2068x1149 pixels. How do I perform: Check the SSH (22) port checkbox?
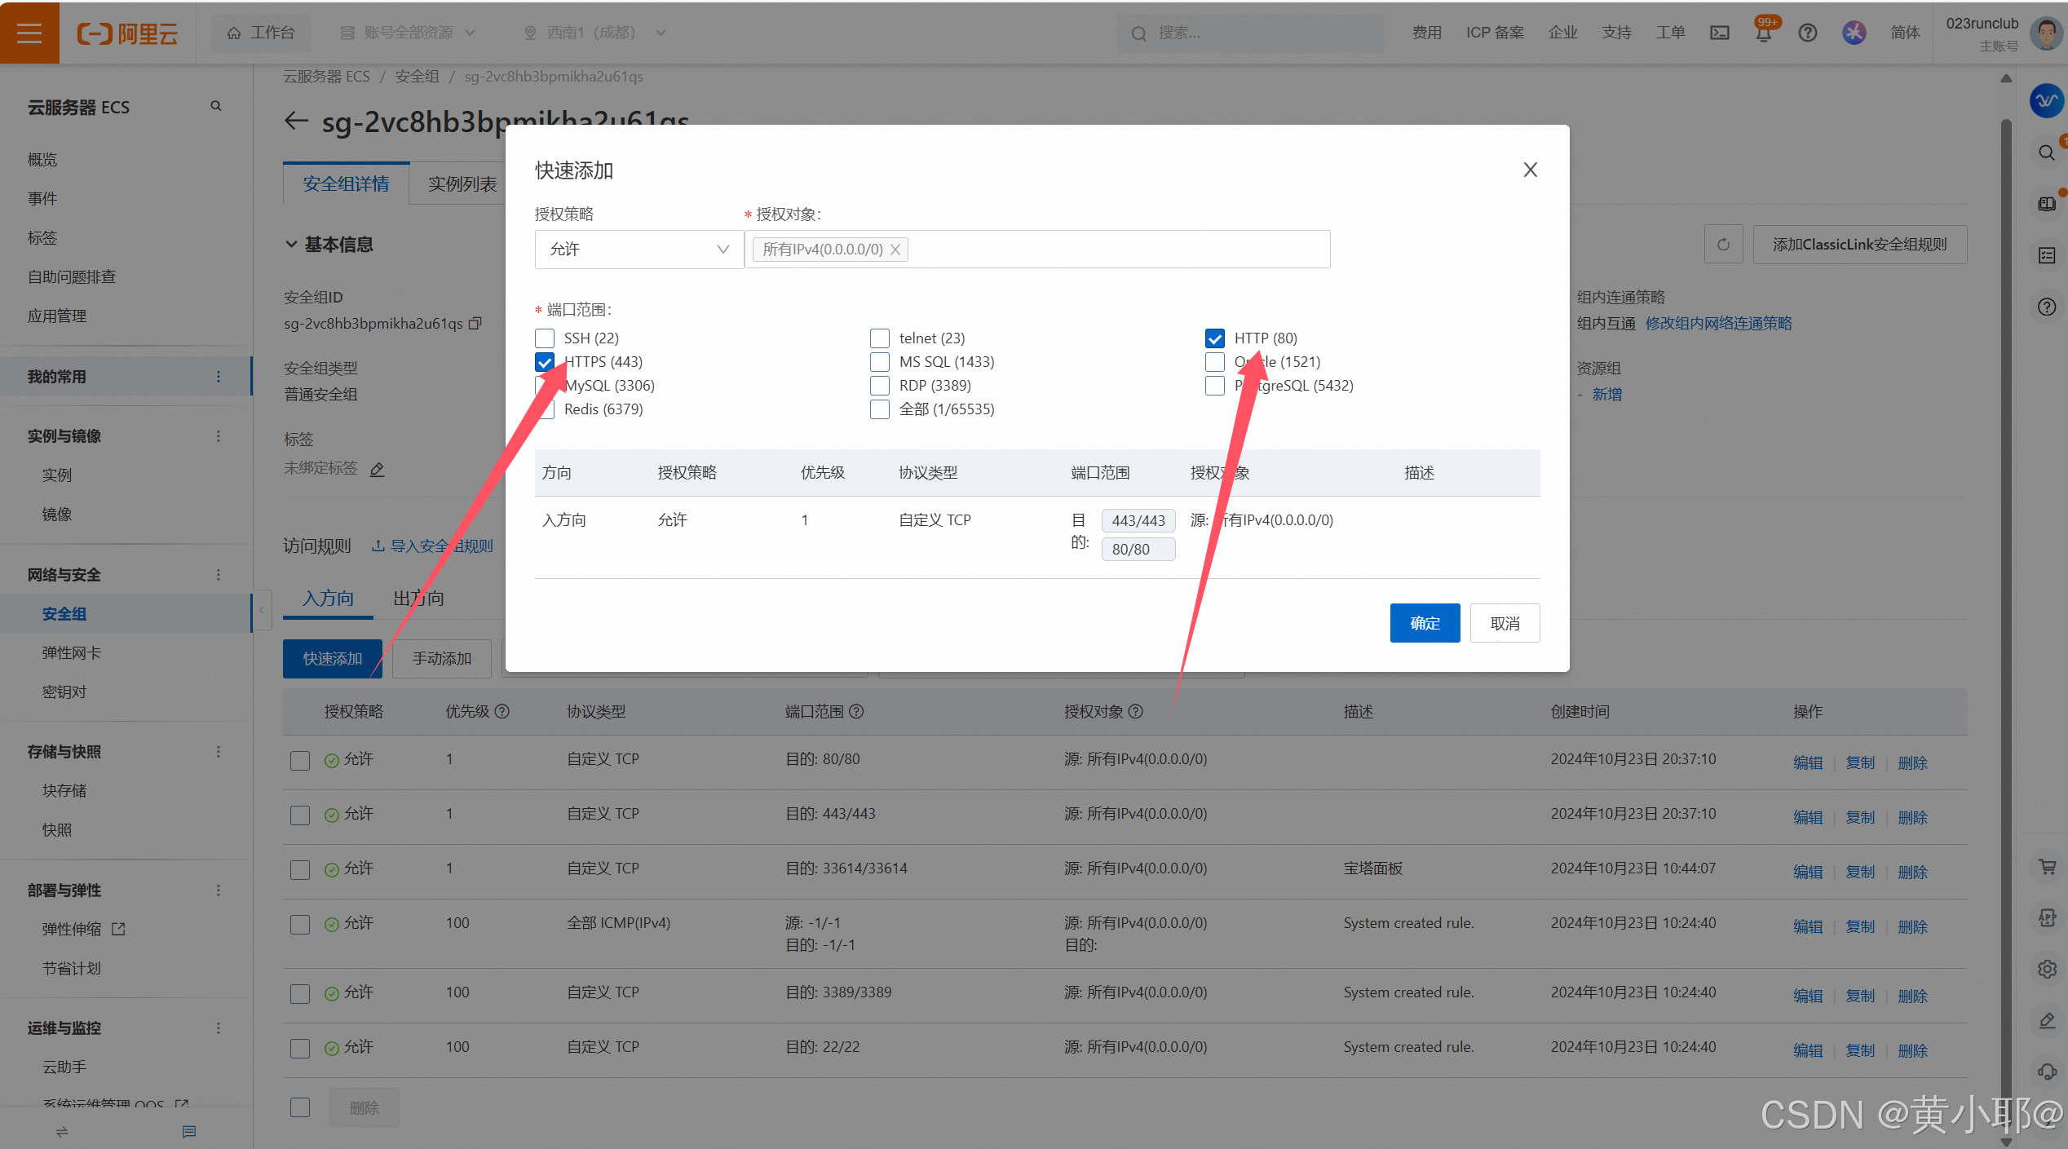pyautogui.click(x=545, y=338)
